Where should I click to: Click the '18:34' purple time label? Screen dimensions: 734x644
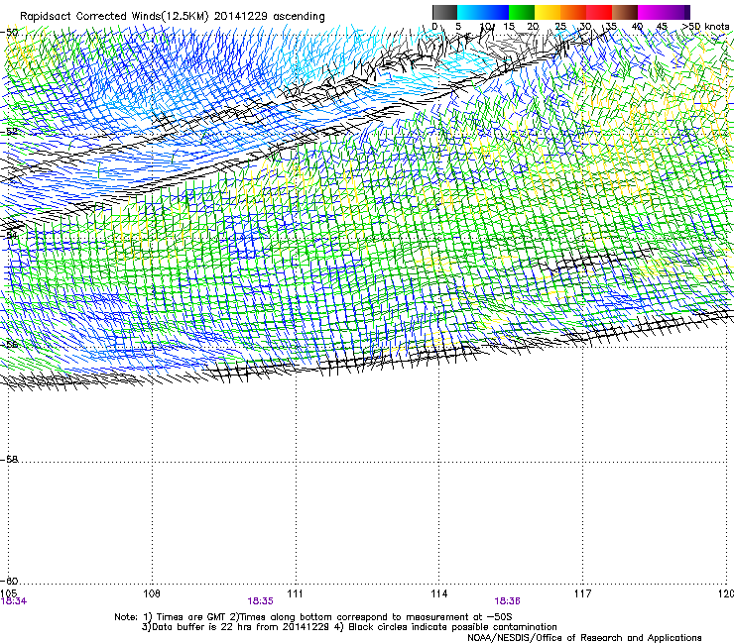[14, 601]
